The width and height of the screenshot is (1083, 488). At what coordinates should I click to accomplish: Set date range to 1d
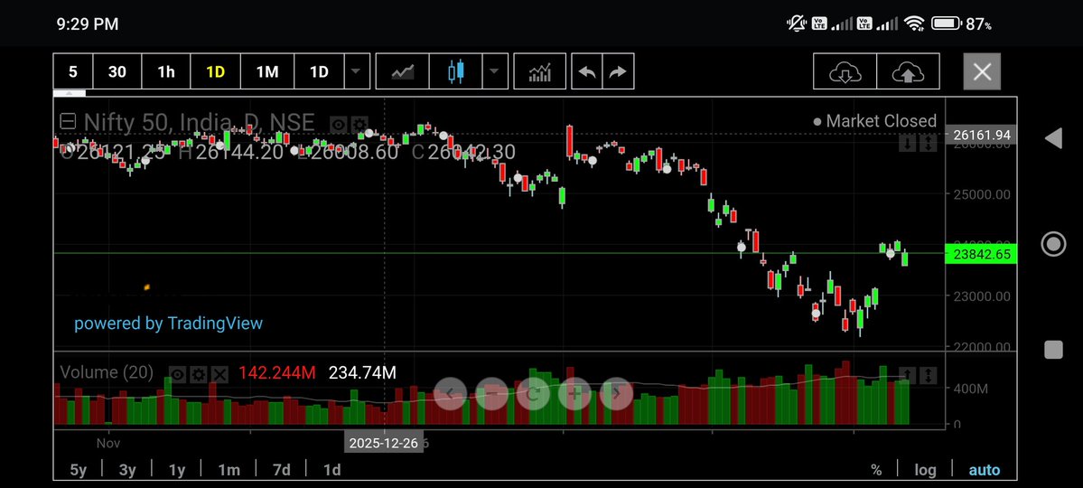332,470
